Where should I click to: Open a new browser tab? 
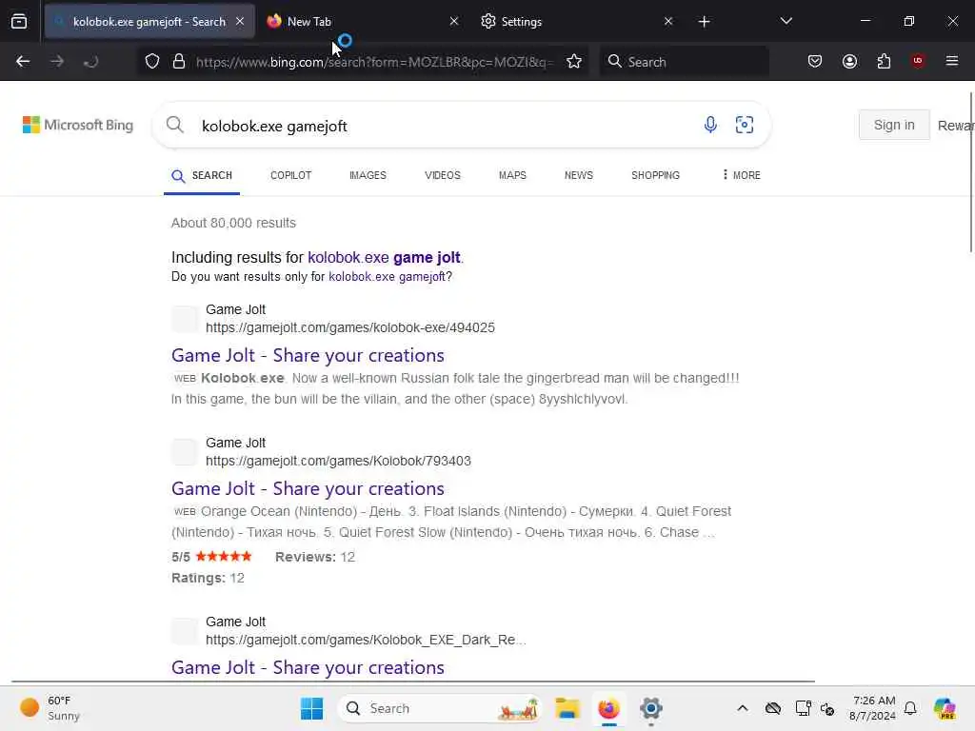[x=704, y=22]
